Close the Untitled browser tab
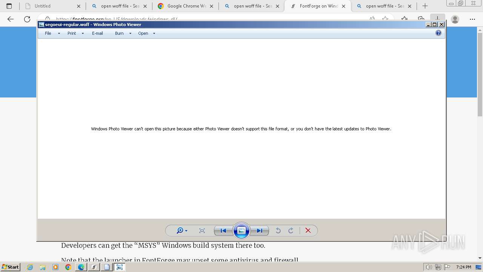 tap(79, 6)
